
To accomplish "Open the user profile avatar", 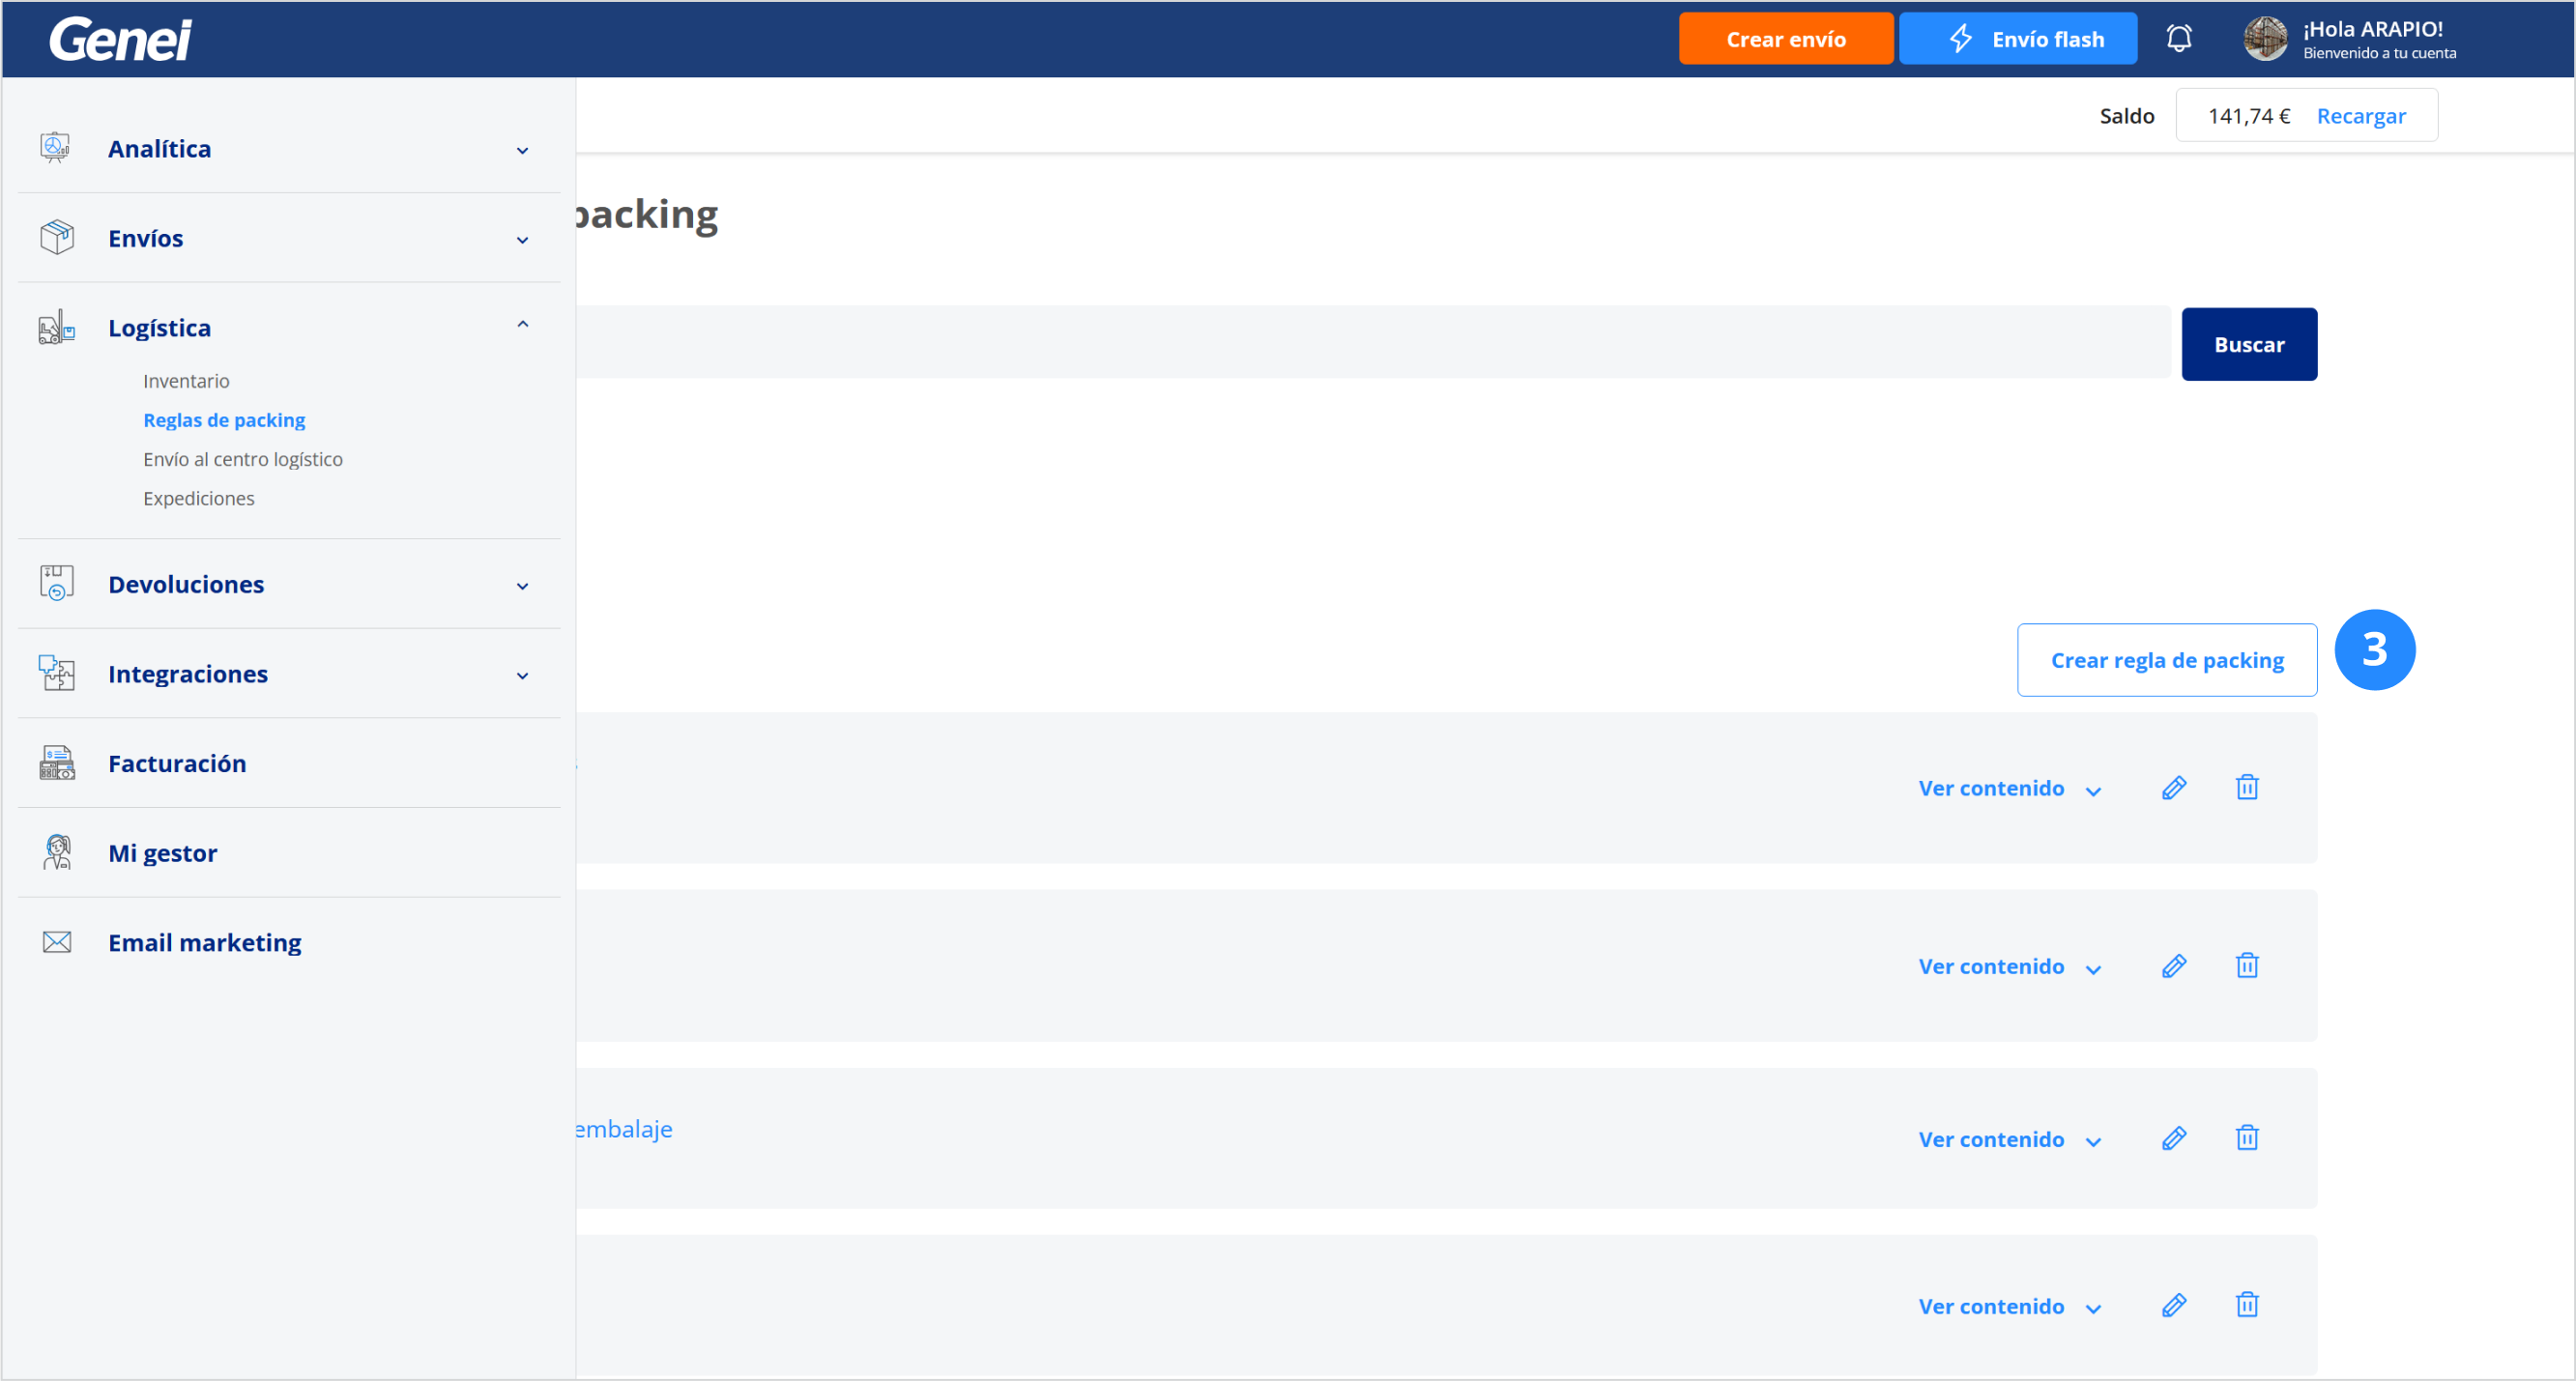I will (2264, 39).
